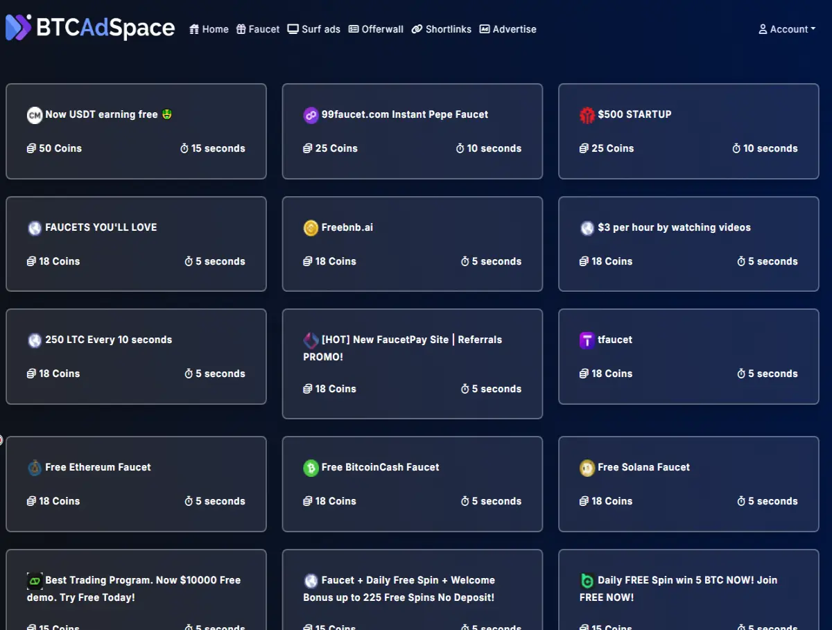Click 25 Coins on 99faucet.com ad
Screen dimensions: 832x630
(331, 148)
